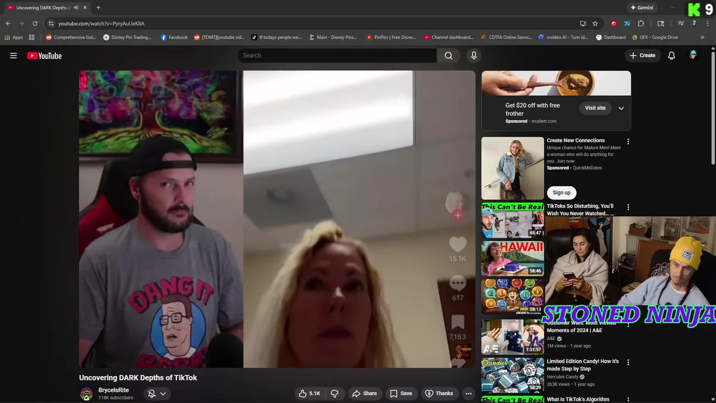This screenshot has height=403, width=716.
Task: Open the tab group grid icon in the bookmarks bar
Action: 32,38
